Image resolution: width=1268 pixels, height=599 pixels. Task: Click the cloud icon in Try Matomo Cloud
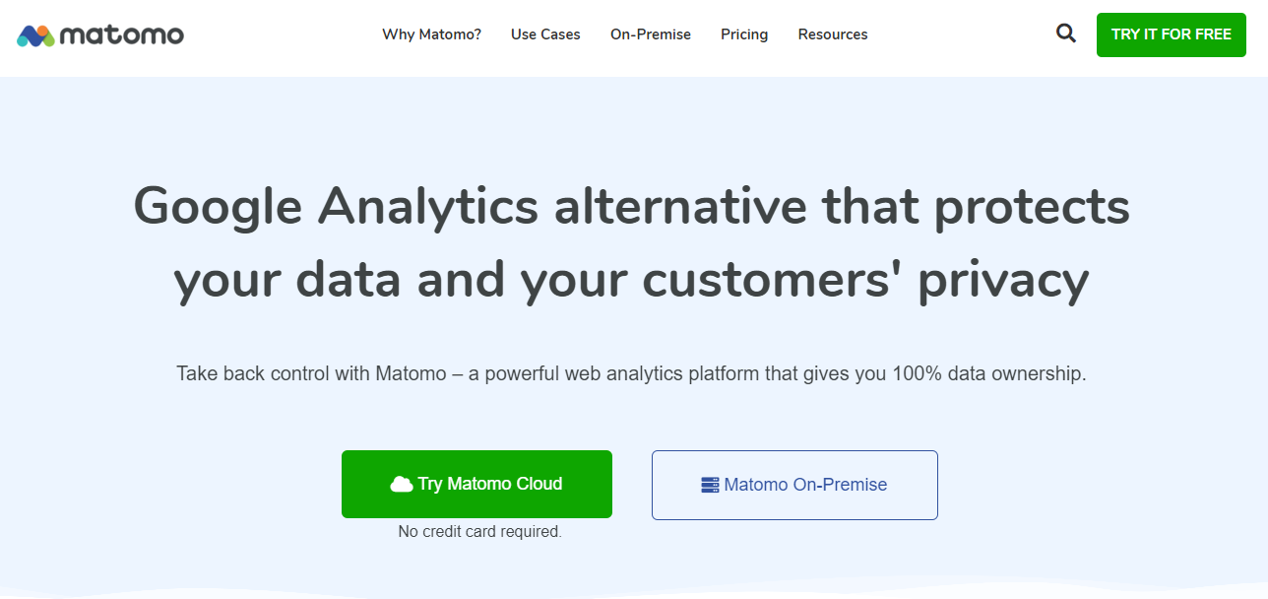402,484
